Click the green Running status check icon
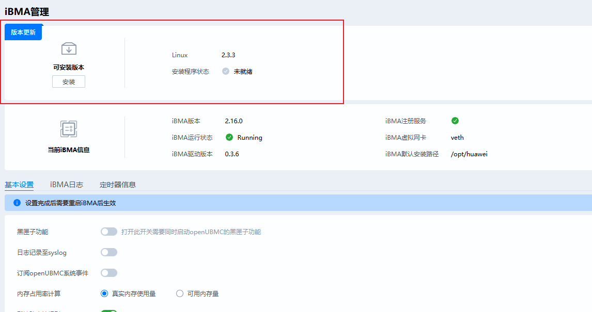 [x=229, y=138]
